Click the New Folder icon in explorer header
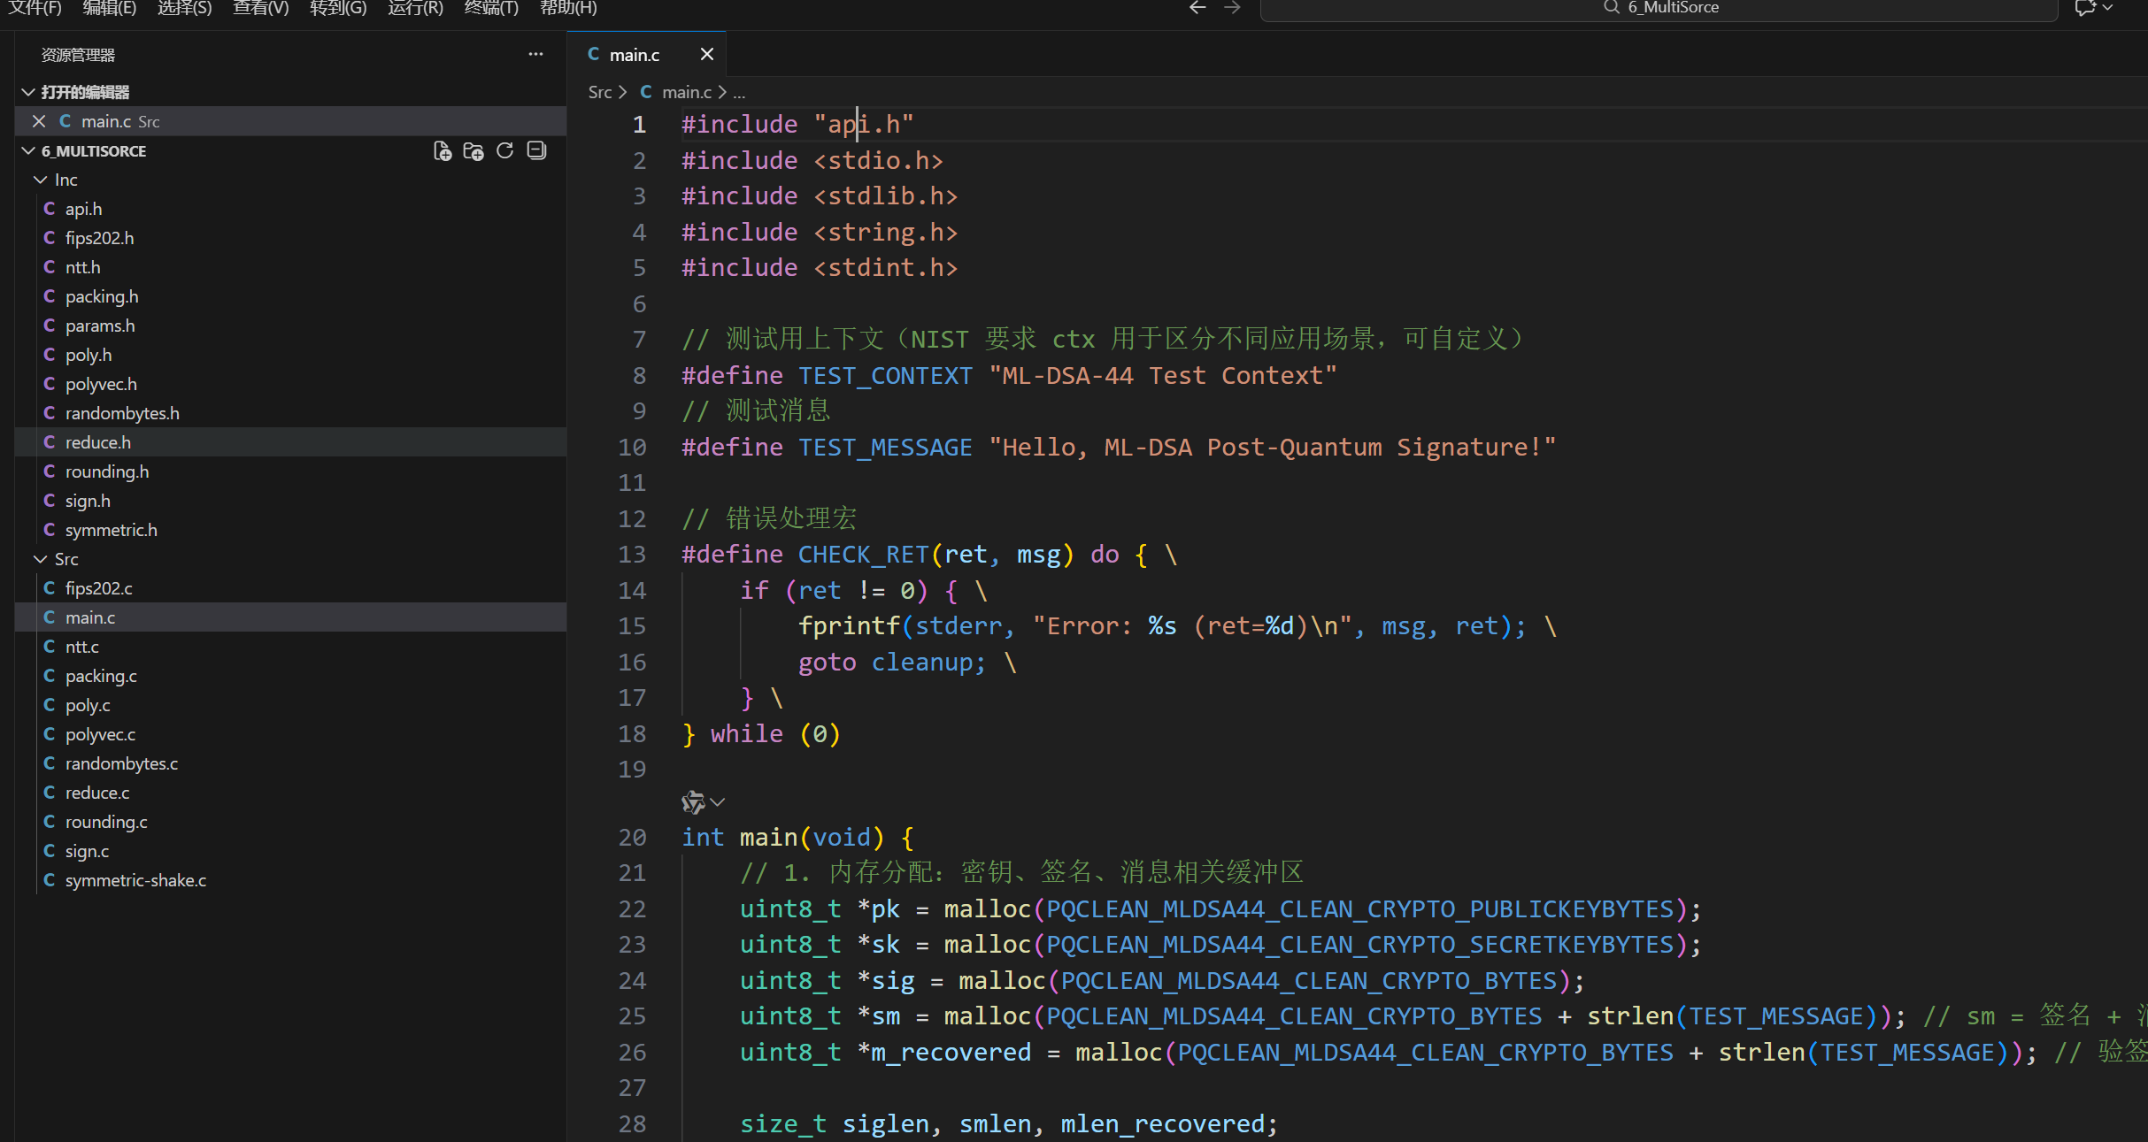This screenshot has height=1142, width=2148. tap(473, 151)
